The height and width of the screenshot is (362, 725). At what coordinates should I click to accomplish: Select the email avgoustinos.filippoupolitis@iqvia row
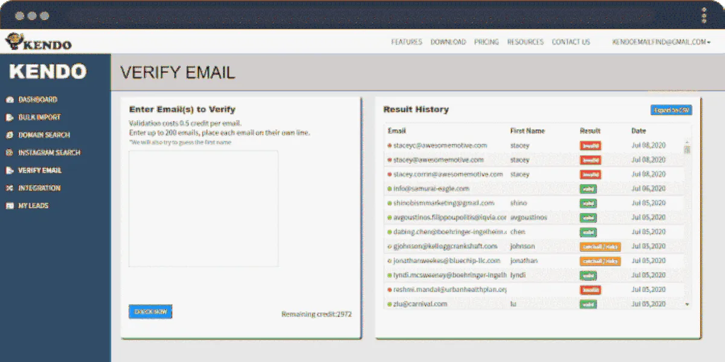click(x=450, y=217)
